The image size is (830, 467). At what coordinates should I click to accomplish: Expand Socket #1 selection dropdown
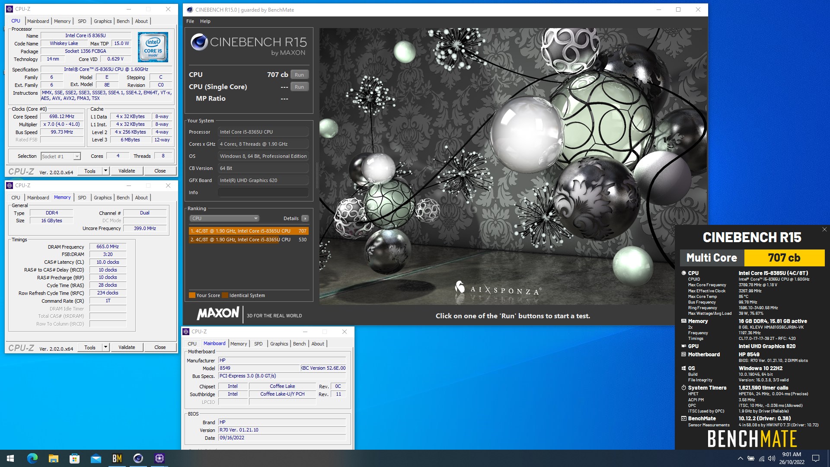coord(77,157)
